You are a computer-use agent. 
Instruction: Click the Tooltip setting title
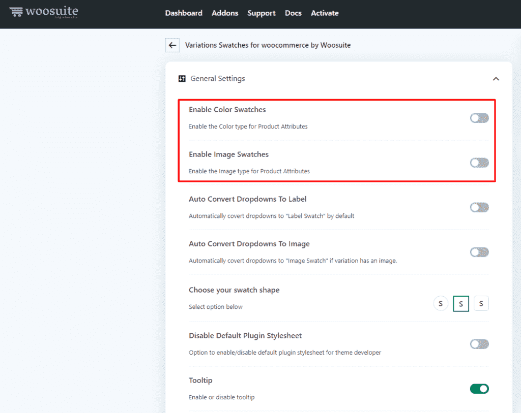tap(200, 380)
